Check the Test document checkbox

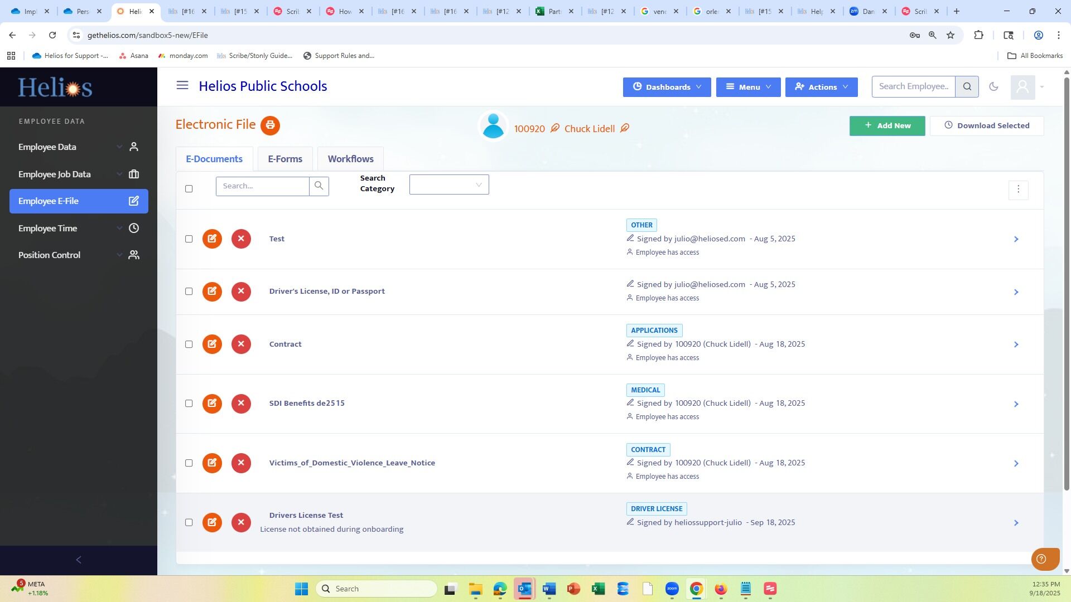tap(189, 239)
